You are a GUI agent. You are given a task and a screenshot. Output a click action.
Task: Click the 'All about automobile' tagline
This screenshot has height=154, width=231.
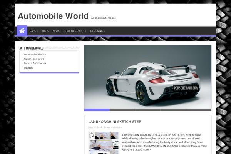click(x=104, y=18)
